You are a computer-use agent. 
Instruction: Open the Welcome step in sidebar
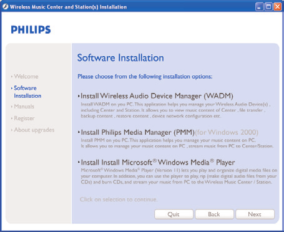[x=25, y=76]
